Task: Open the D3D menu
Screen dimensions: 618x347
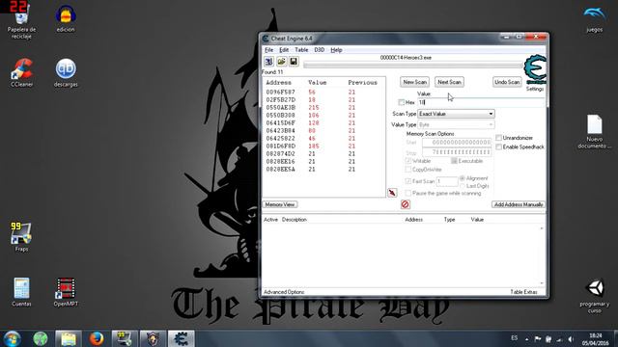Action: pos(320,50)
